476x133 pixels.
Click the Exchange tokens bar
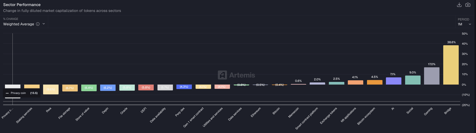[337, 83]
